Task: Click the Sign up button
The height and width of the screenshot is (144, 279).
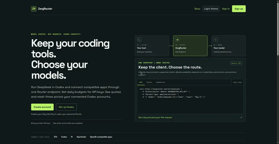Action: [239, 9]
